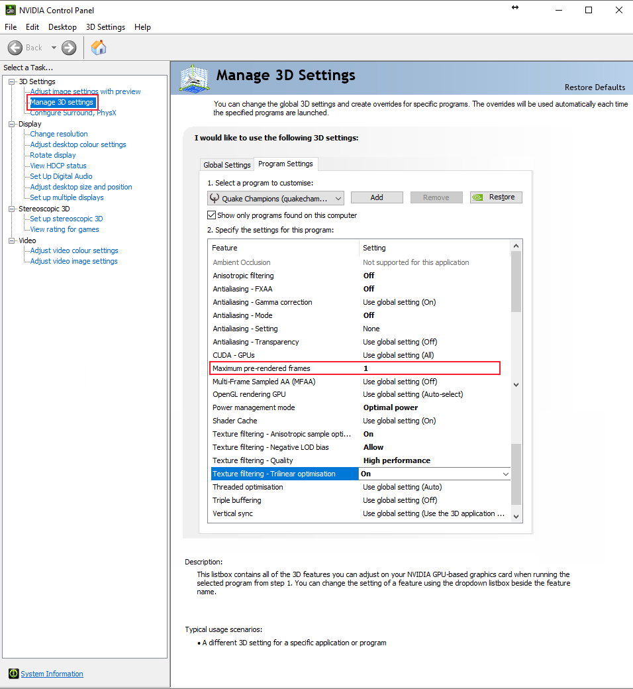The width and height of the screenshot is (633, 689).
Task: Open Rotate display task
Action: tap(53, 155)
